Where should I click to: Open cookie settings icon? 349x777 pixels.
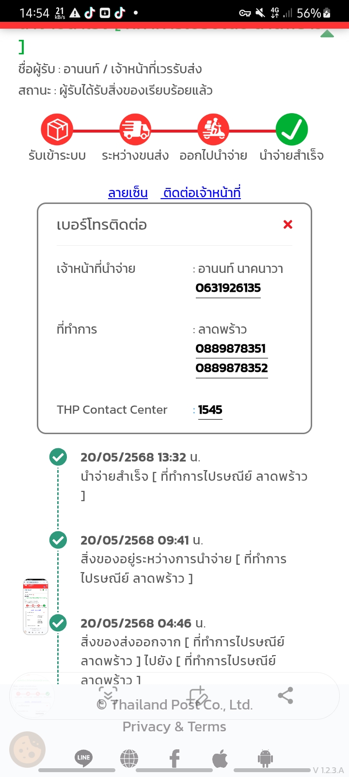click(28, 749)
